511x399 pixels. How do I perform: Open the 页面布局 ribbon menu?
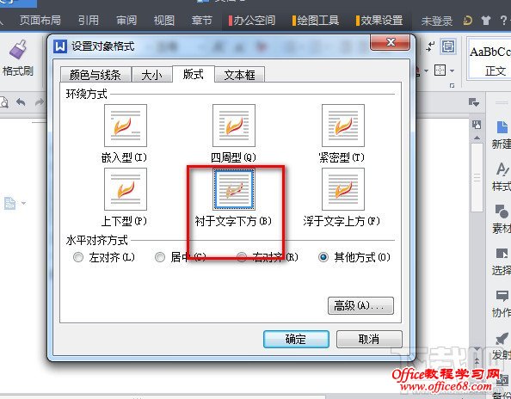pos(40,21)
